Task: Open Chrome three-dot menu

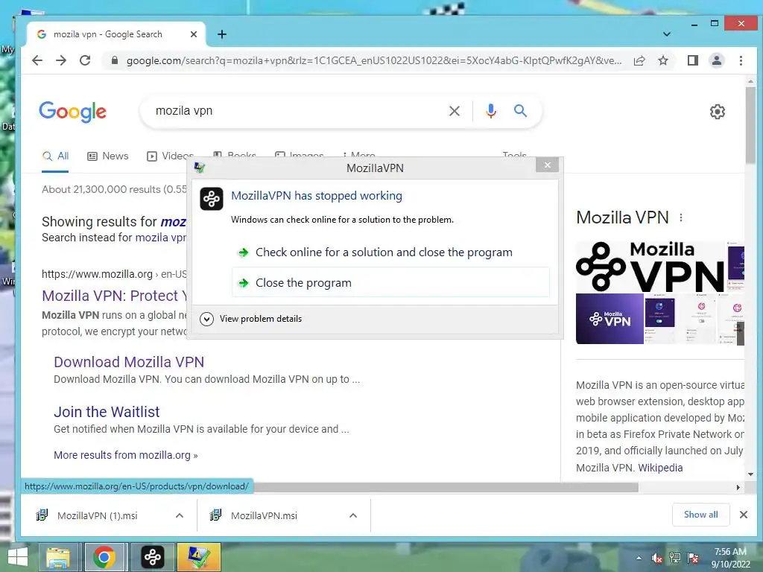Action: 741,60
